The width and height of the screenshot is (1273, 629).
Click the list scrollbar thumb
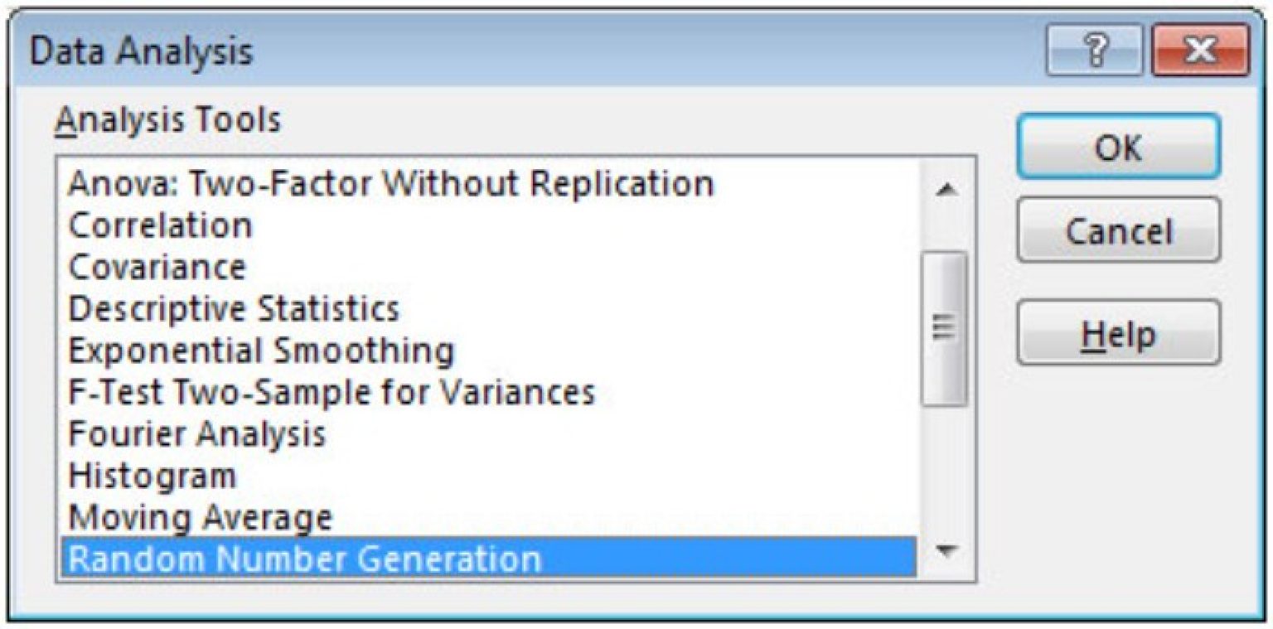pyautogui.click(x=944, y=328)
